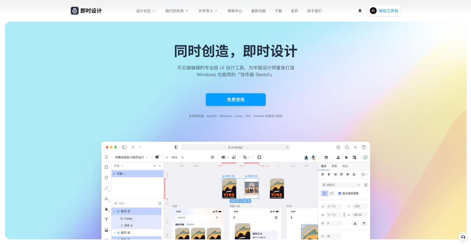This screenshot has height=245, width=471.
Task: Expand the 我们的优势 dropdown
Action: [x=177, y=11]
